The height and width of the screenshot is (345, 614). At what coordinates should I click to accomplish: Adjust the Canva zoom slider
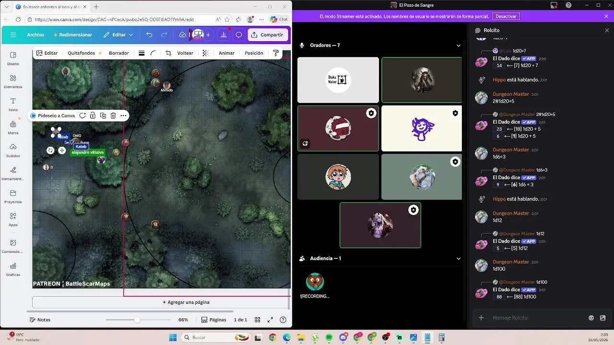[x=137, y=320]
